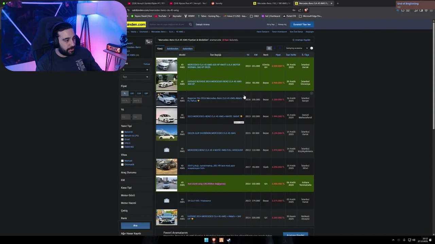Check the Dizel fuel checkbox
This screenshot has height=244, width=435.
click(122, 139)
